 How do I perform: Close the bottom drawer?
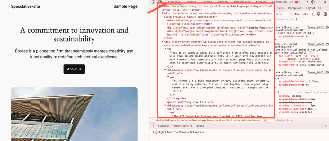coord(325,126)
